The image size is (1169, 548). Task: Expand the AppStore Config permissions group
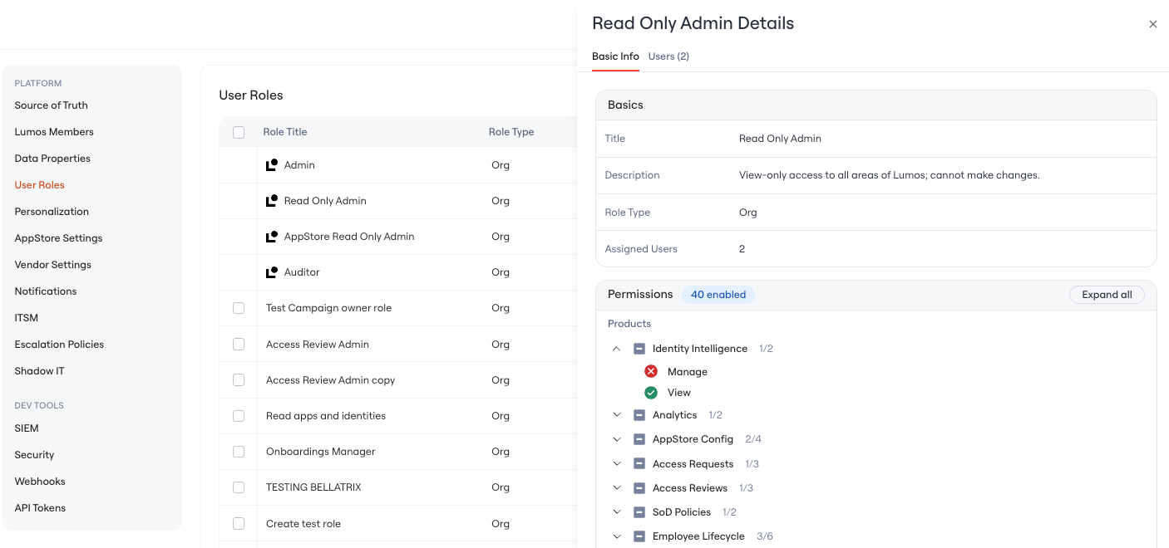point(617,439)
